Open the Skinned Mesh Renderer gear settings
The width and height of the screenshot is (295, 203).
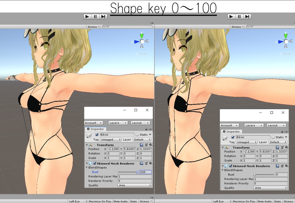[x=151, y=163]
